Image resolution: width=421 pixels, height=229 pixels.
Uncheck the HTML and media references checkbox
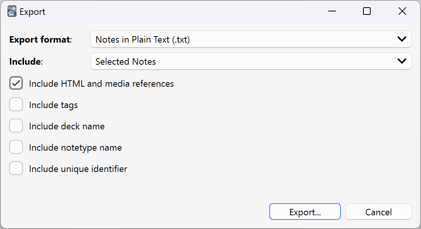pos(16,84)
